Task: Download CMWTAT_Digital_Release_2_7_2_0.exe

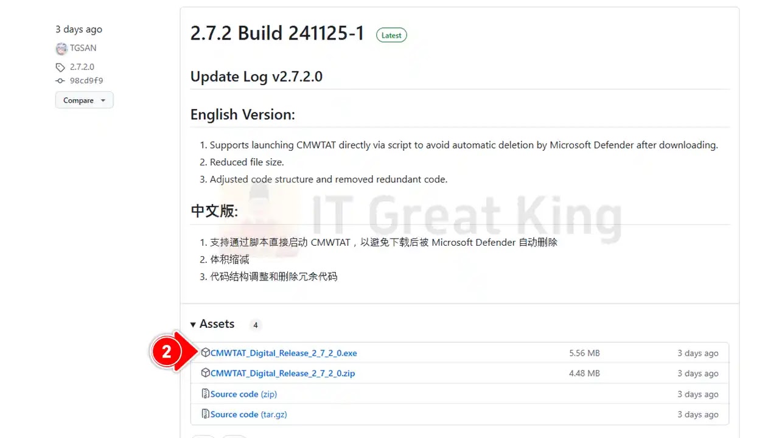Action: pyautogui.click(x=284, y=353)
